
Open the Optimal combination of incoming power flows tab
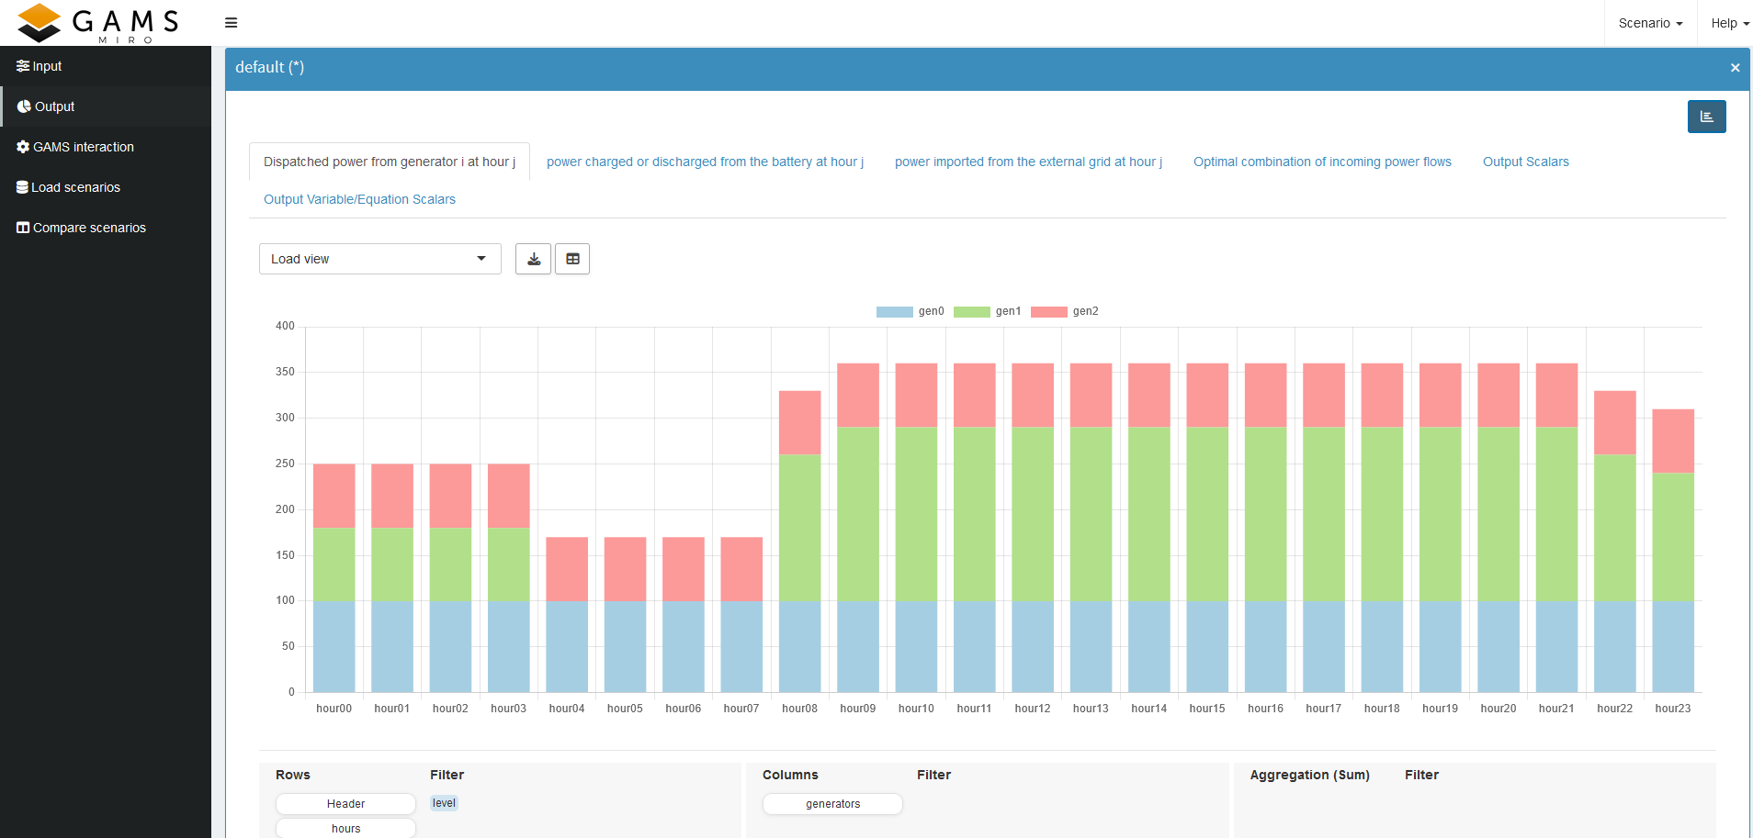(x=1322, y=162)
